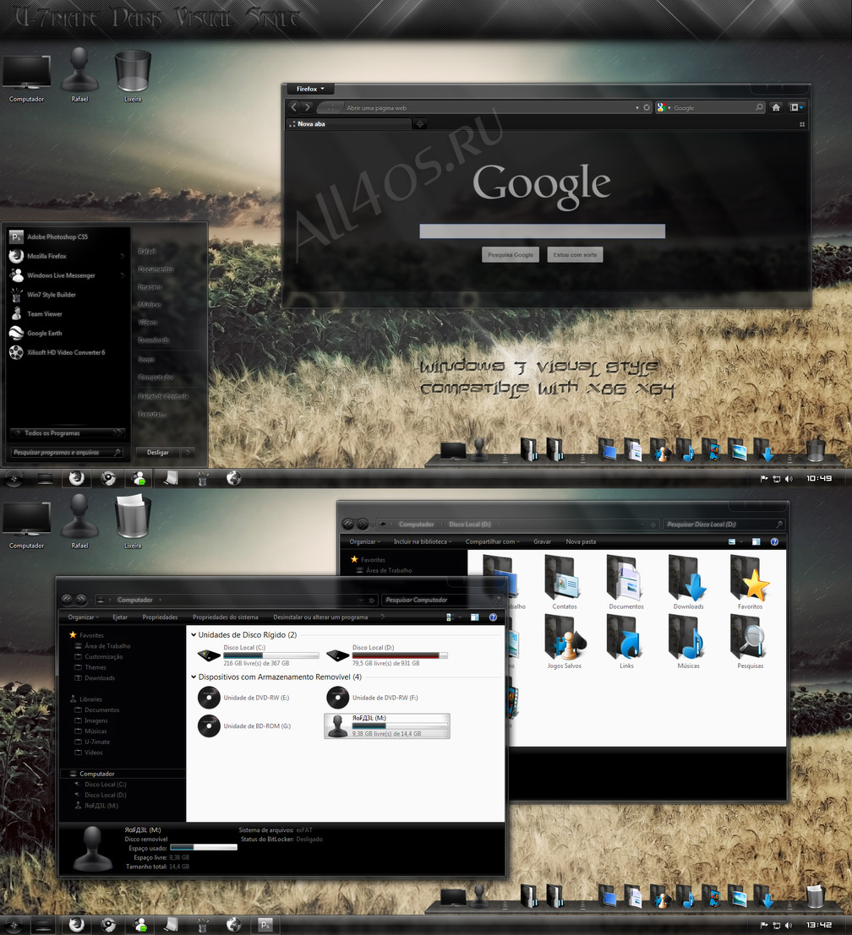
Task: Go forward in Firefox navigation
Action: tap(307, 107)
